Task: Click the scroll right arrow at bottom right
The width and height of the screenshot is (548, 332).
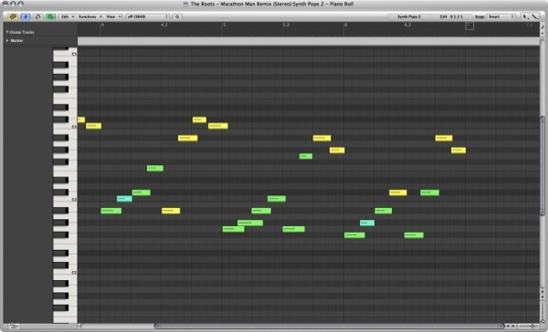Action: (513, 326)
